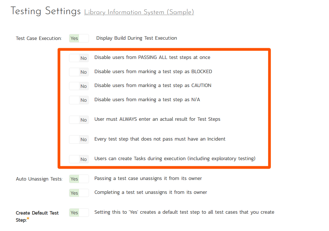
Task: Toggle the Display Build During Test Execution switch
Action: coord(79,38)
